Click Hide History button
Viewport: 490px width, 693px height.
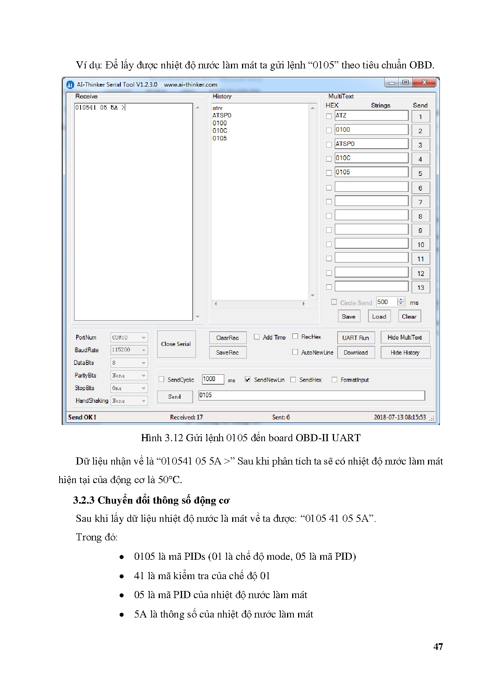click(x=405, y=352)
